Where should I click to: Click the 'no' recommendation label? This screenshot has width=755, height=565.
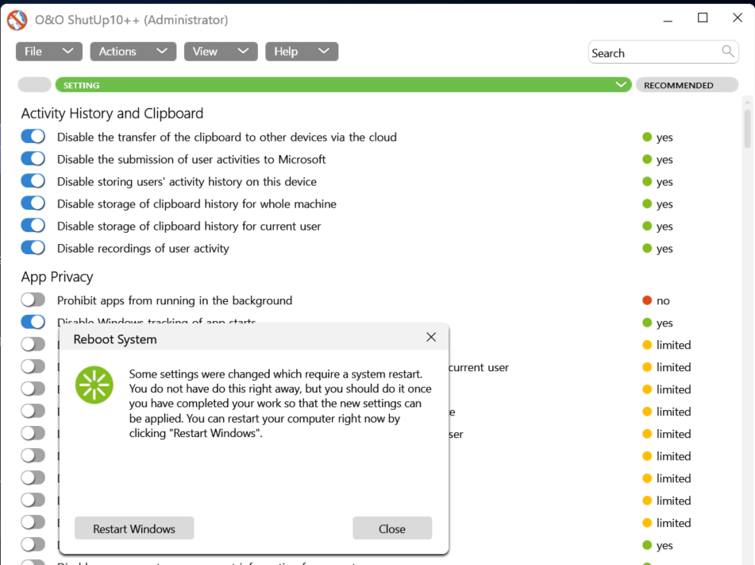click(663, 300)
